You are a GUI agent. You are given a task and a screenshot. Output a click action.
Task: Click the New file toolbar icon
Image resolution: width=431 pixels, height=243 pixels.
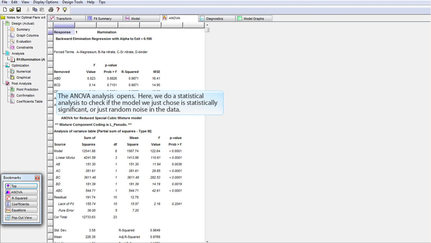tap(5, 10)
